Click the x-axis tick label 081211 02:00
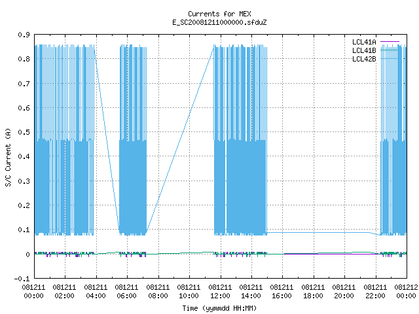Image resolution: width=419 pixels, height=314 pixels. tap(64, 292)
